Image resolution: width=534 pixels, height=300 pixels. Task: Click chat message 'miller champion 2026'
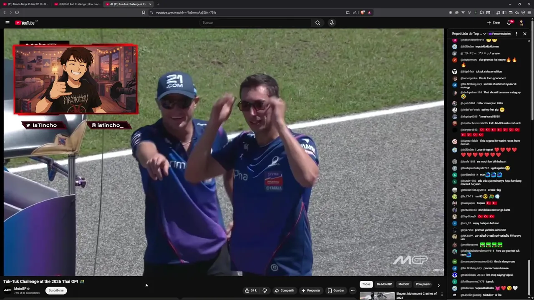pyautogui.click(x=489, y=103)
